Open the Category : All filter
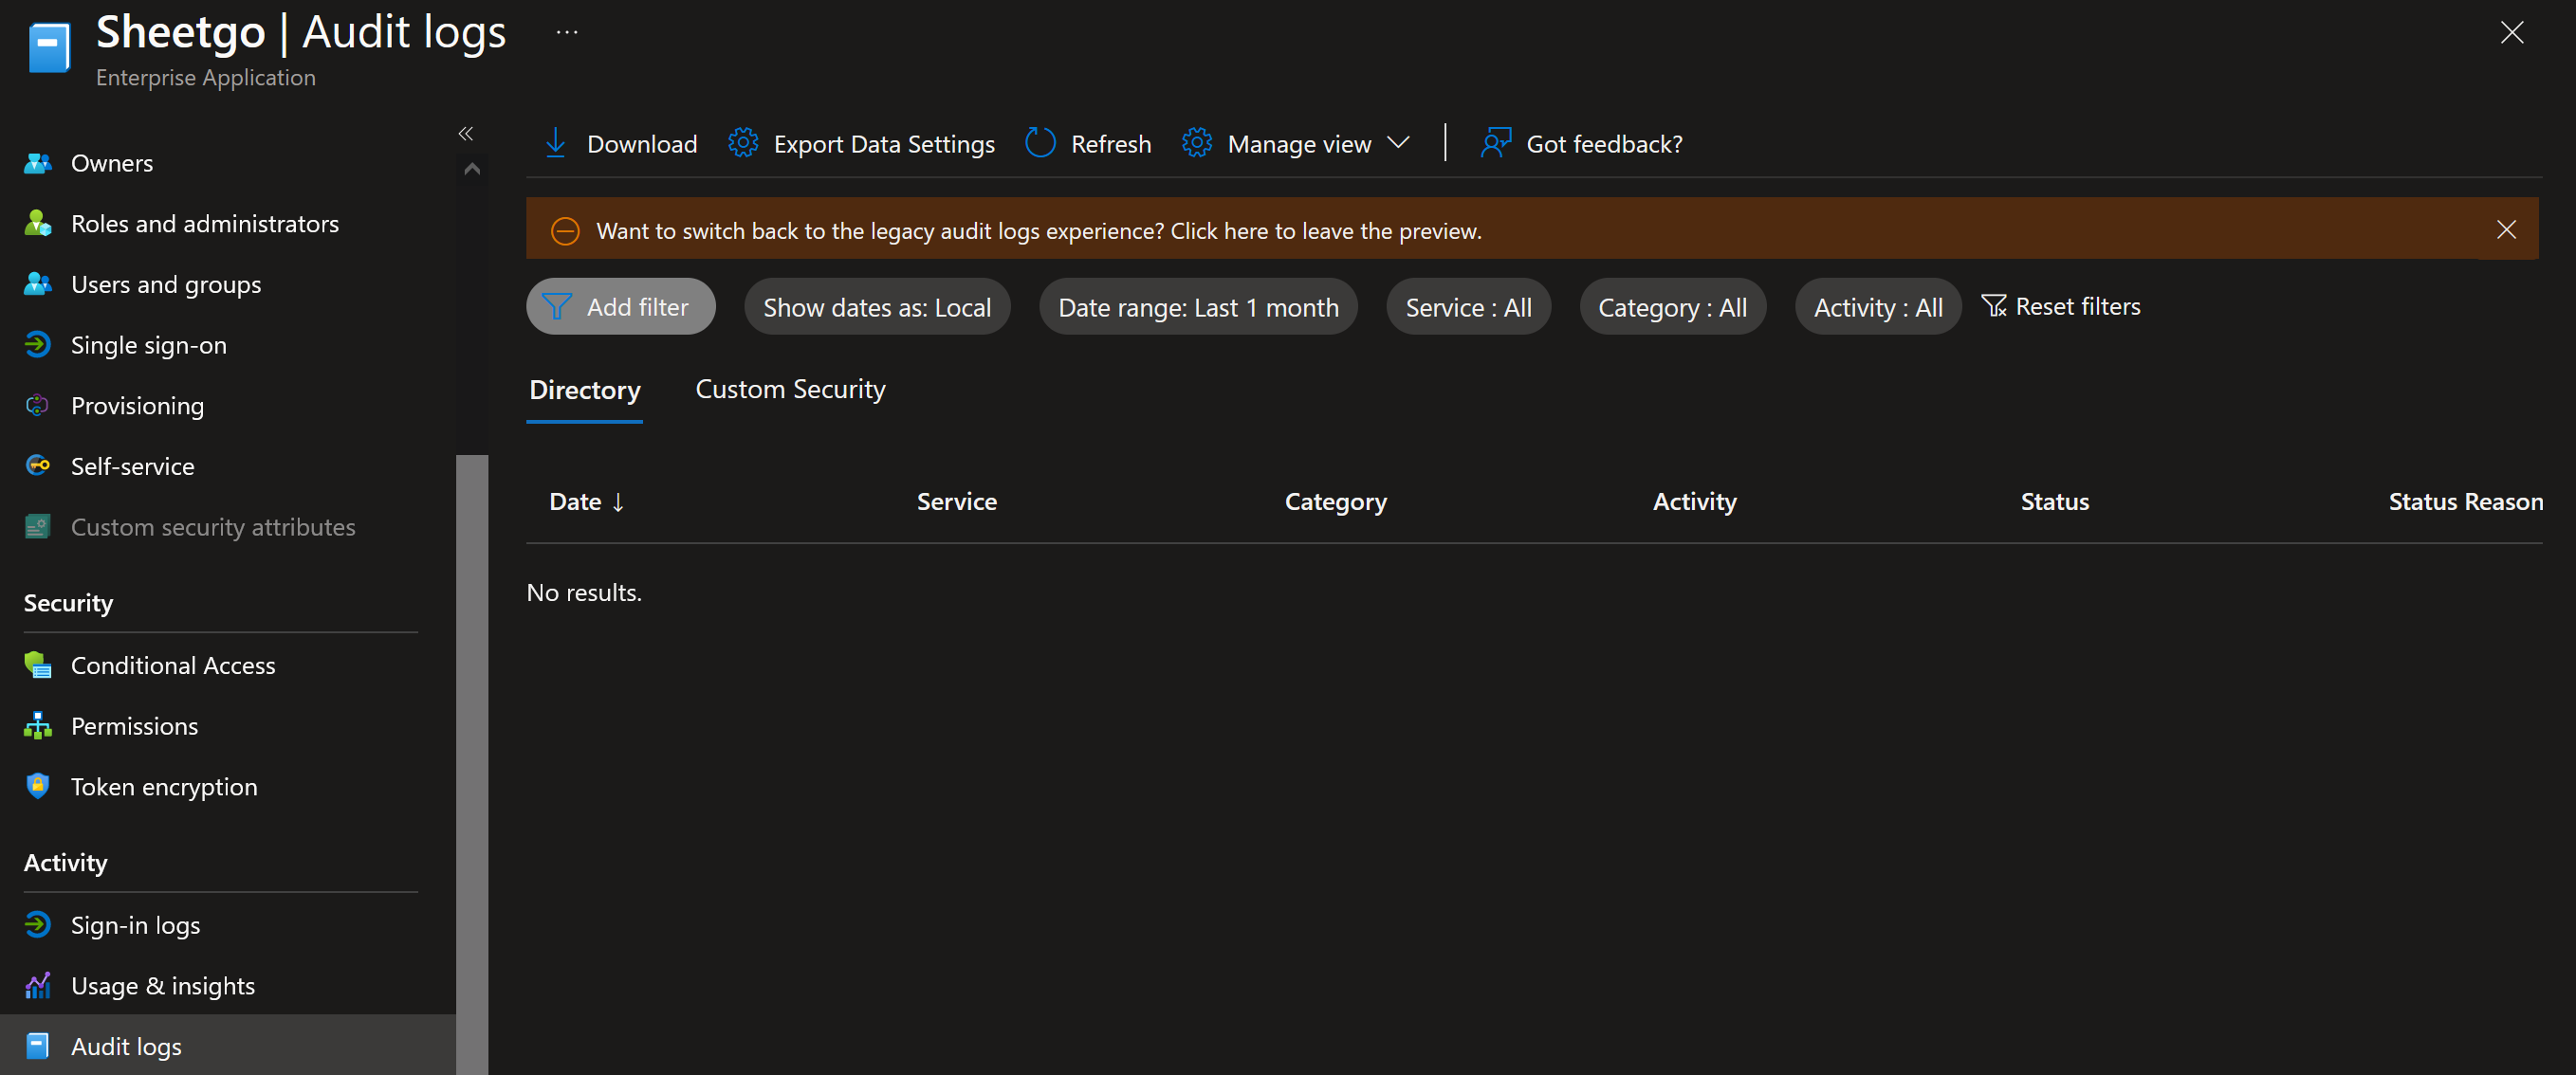 (1672, 307)
